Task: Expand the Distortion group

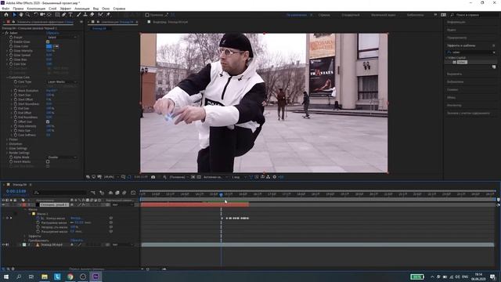Action: [x=7, y=144]
